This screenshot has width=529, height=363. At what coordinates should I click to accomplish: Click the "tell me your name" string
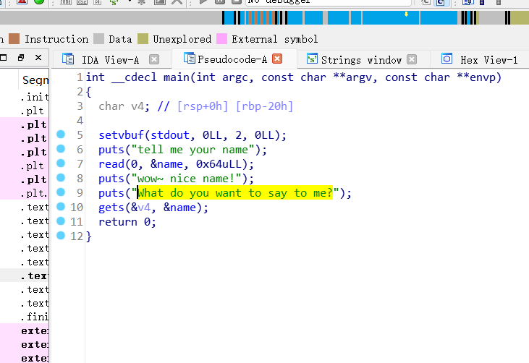[x=192, y=150]
